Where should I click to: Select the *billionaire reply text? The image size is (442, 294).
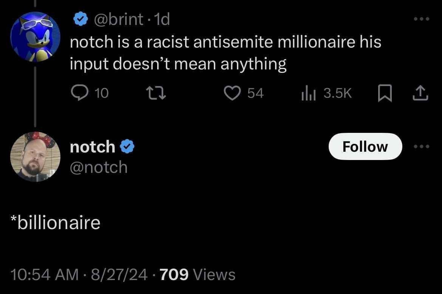tap(55, 223)
